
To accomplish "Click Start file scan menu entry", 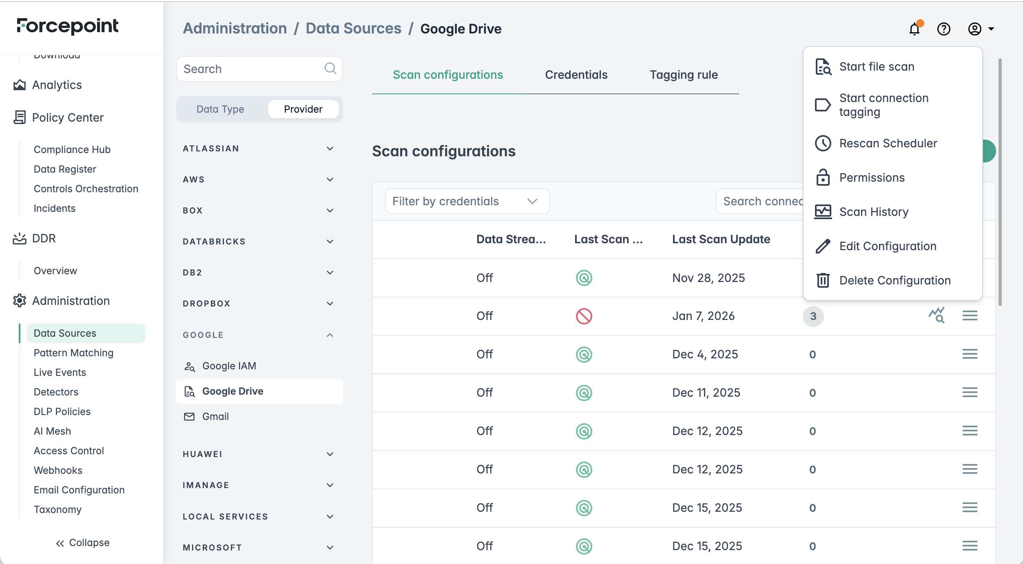I will coord(877,67).
